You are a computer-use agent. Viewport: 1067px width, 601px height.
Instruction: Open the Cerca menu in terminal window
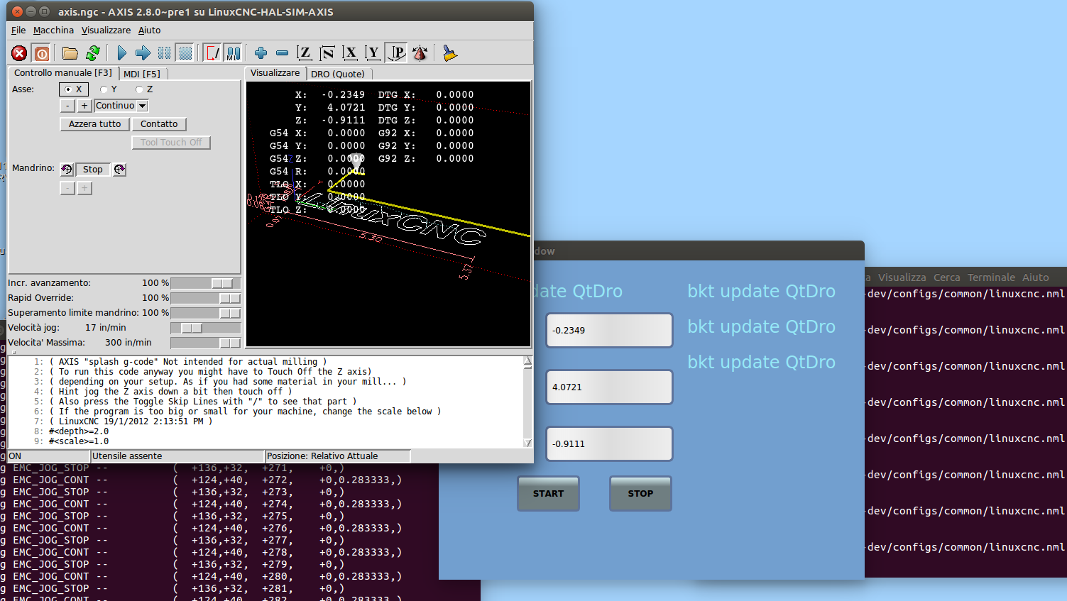(x=947, y=277)
